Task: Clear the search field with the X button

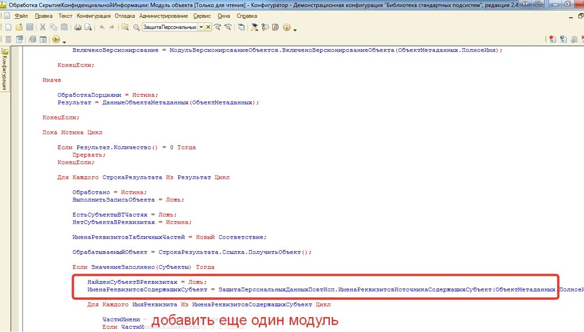Action: coord(208,27)
